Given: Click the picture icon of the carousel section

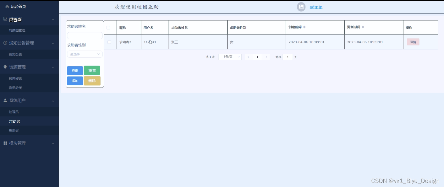Looking at the screenshot, I should [x=5, y=19].
